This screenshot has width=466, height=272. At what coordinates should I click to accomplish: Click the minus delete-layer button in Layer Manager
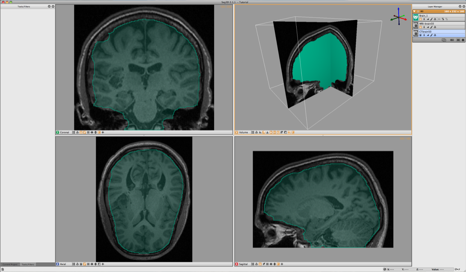(x=458, y=40)
